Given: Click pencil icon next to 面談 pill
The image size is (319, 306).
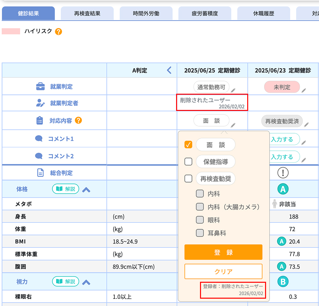Looking at the screenshot, I should click(x=233, y=125).
